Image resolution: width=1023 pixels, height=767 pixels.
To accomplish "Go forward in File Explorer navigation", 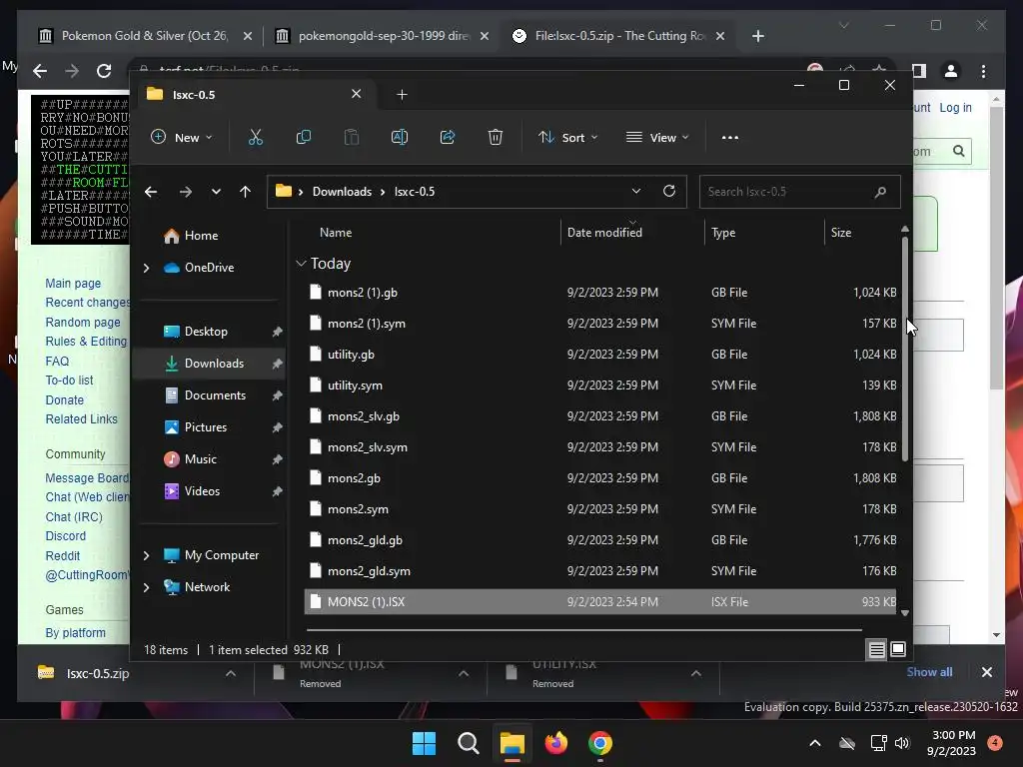I will point(185,192).
